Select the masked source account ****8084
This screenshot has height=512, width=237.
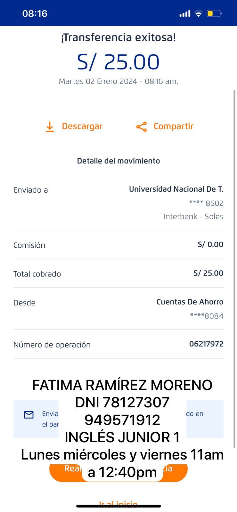pos(207,316)
